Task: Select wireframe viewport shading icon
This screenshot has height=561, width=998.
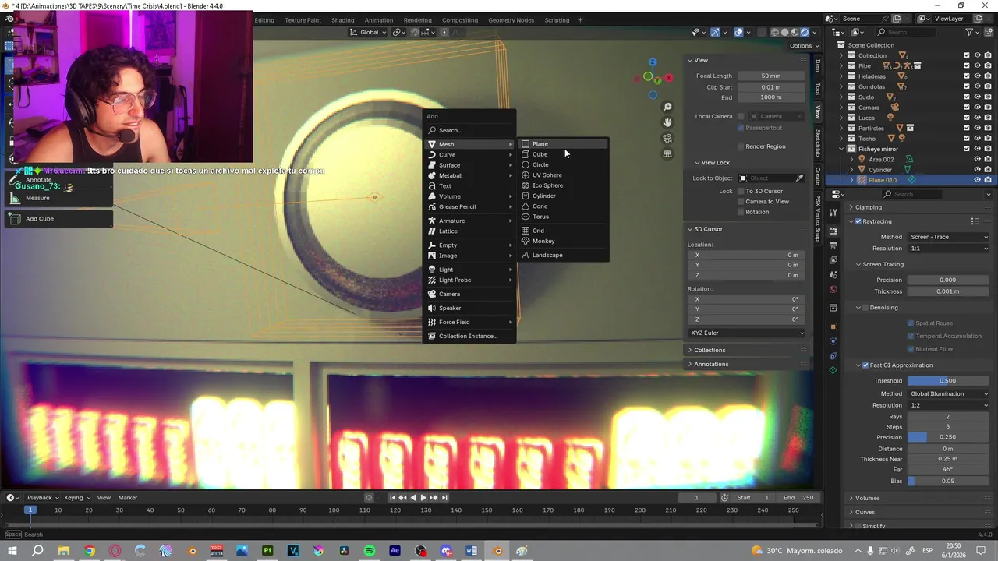Action: coord(774,32)
